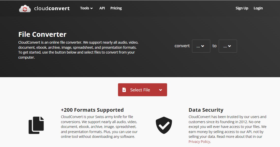Click the cloudconvert wordmark text
280x147 pixels.
52,8
